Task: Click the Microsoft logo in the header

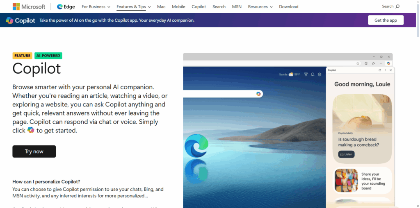Action: (29, 7)
